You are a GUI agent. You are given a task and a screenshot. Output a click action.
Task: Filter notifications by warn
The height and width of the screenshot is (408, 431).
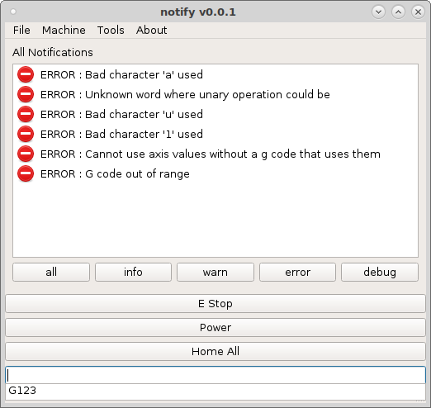pos(215,272)
